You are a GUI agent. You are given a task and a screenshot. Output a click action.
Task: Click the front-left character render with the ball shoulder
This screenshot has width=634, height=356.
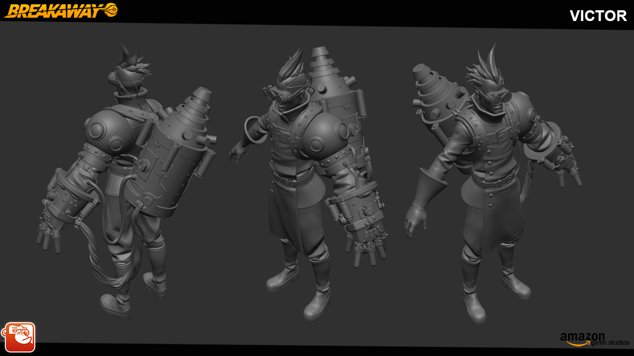pos(309,184)
